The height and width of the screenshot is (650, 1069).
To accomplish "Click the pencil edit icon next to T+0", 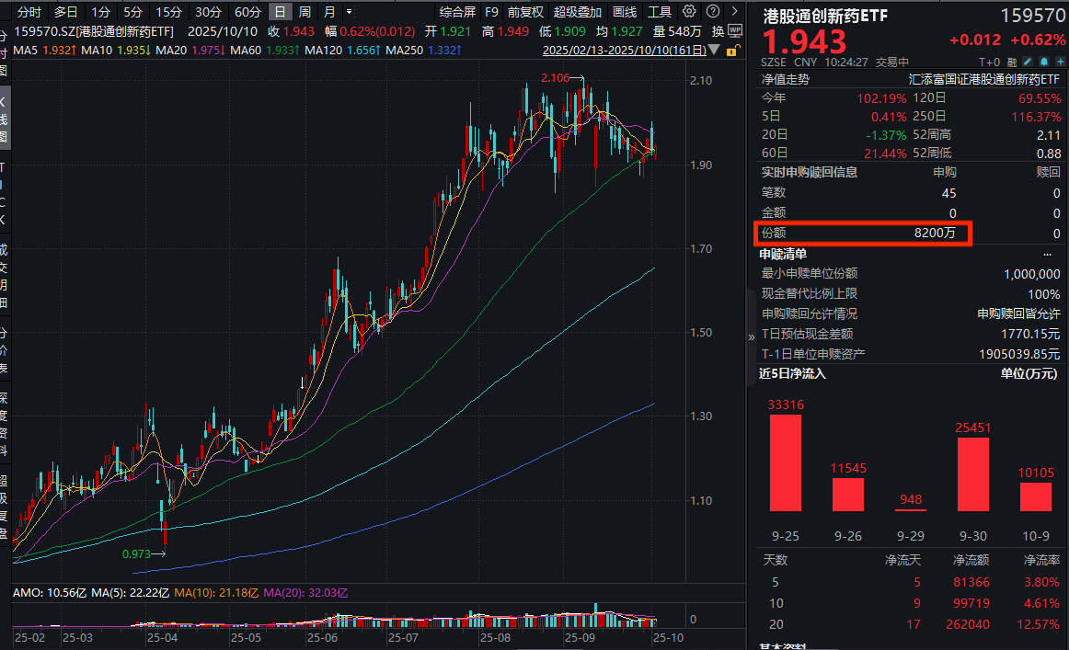I will click(1027, 61).
